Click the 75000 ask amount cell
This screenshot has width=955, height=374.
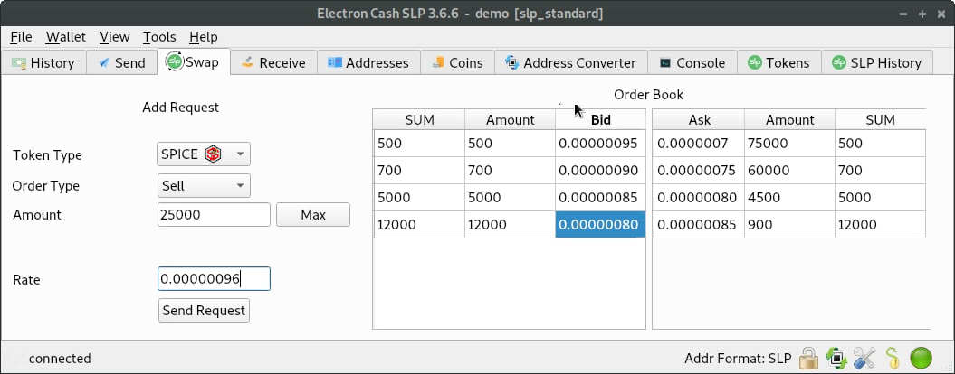click(x=790, y=144)
